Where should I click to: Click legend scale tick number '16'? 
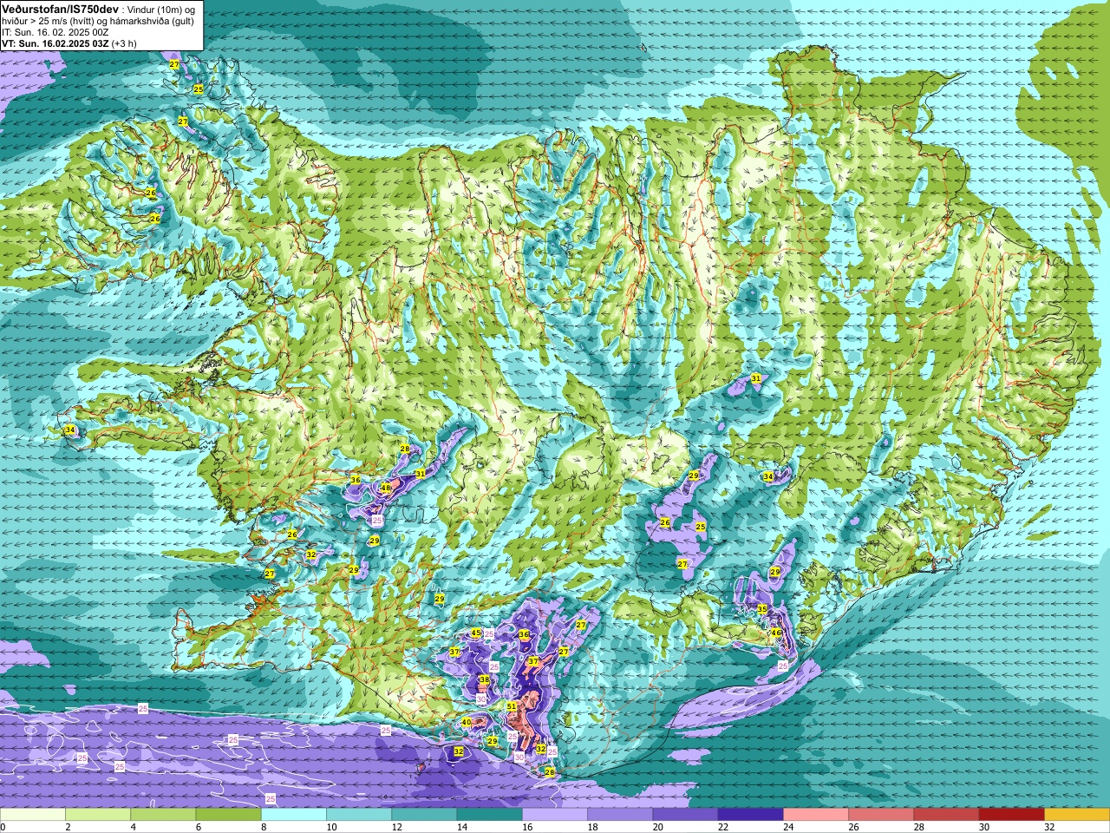click(x=526, y=827)
